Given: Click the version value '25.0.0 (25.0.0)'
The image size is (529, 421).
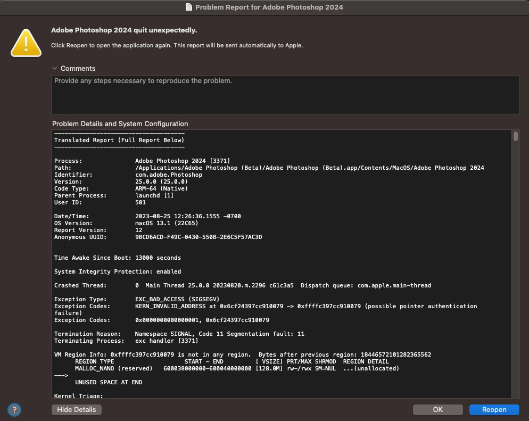Looking at the screenshot, I should (x=161, y=181).
